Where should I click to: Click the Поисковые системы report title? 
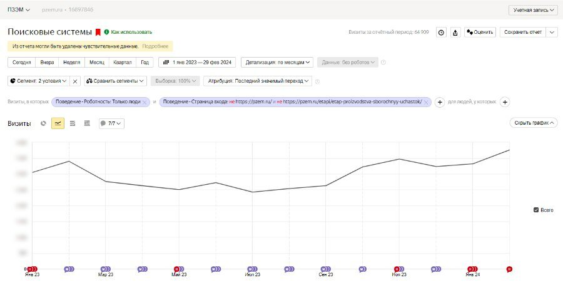point(49,32)
